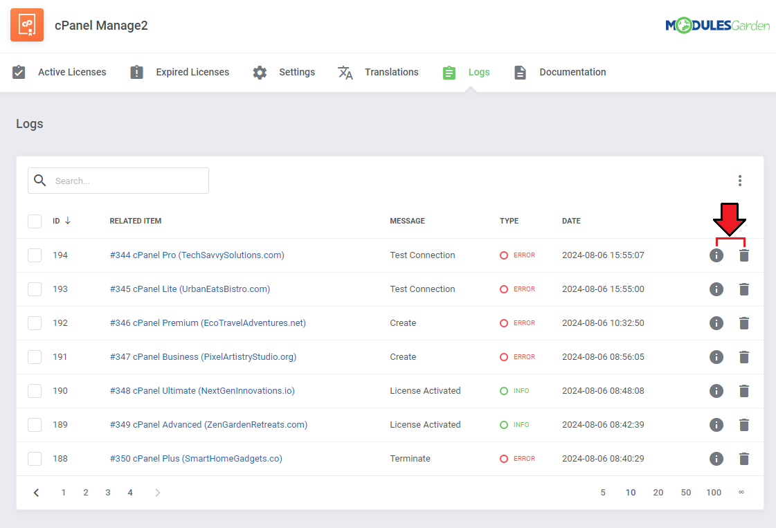Check the box for log 194

[x=35, y=255]
